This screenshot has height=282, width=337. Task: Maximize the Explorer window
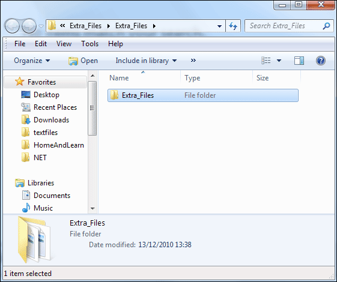pyautogui.click(x=298, y=5)
